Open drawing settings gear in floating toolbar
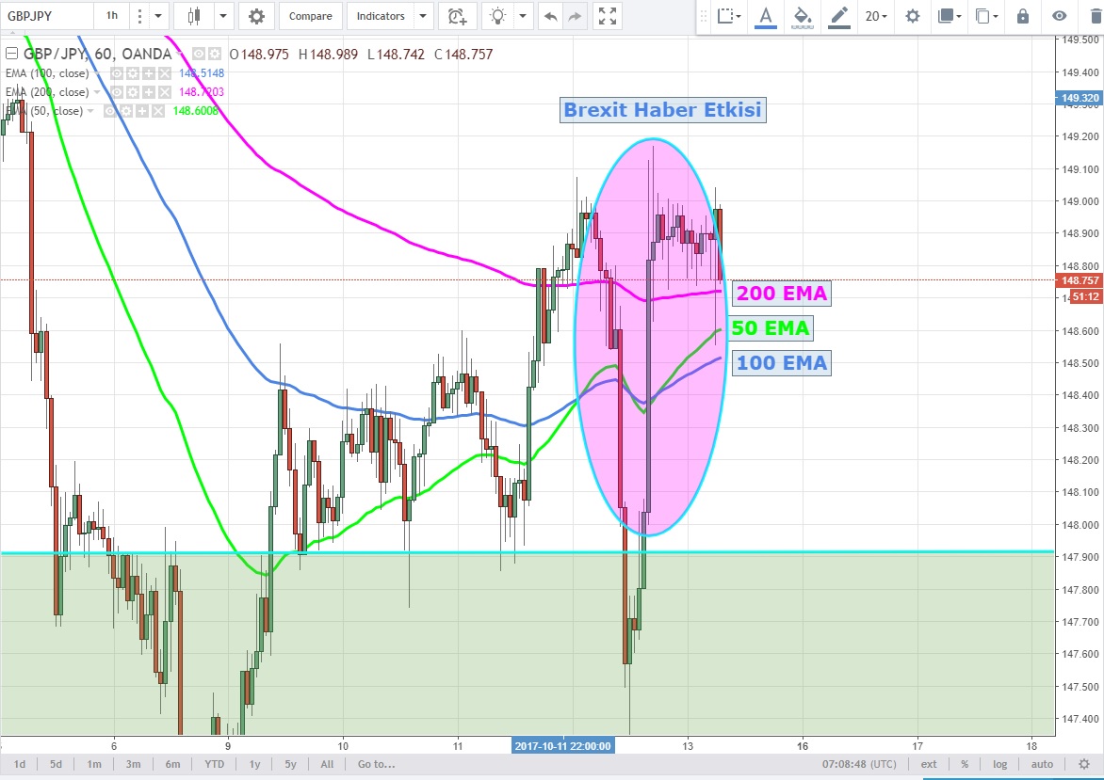Image resolution: width=1104 pixels, height=780 pixels. coord(912,16)
